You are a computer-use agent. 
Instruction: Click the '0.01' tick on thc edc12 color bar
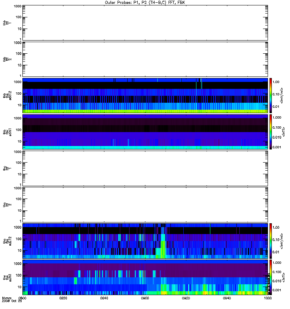point(276,252)
